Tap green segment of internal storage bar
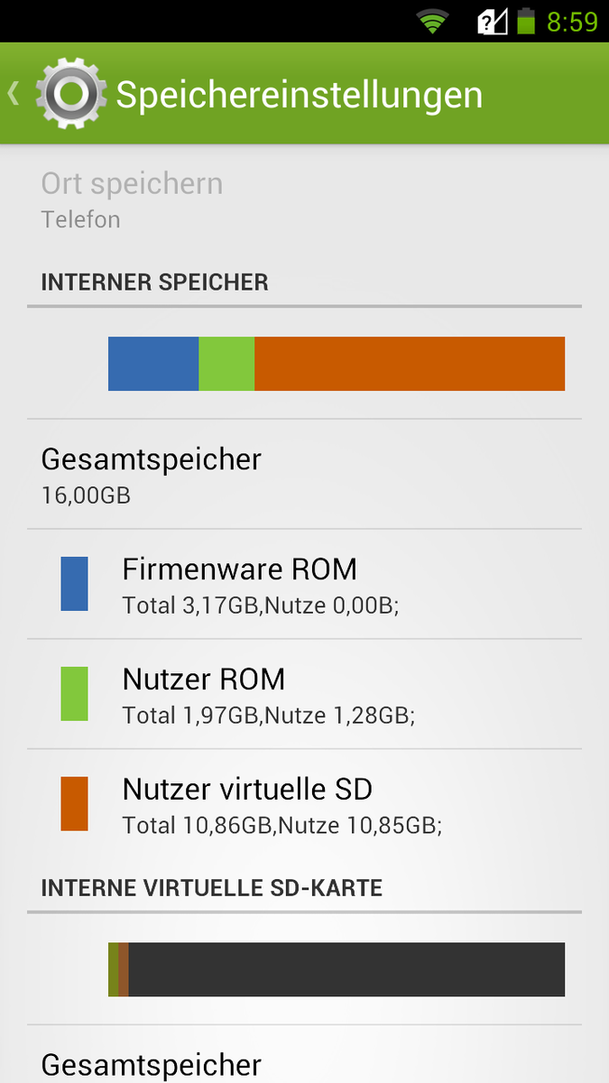This screenshot has height=1083, width=609. [x=226, y=364]
